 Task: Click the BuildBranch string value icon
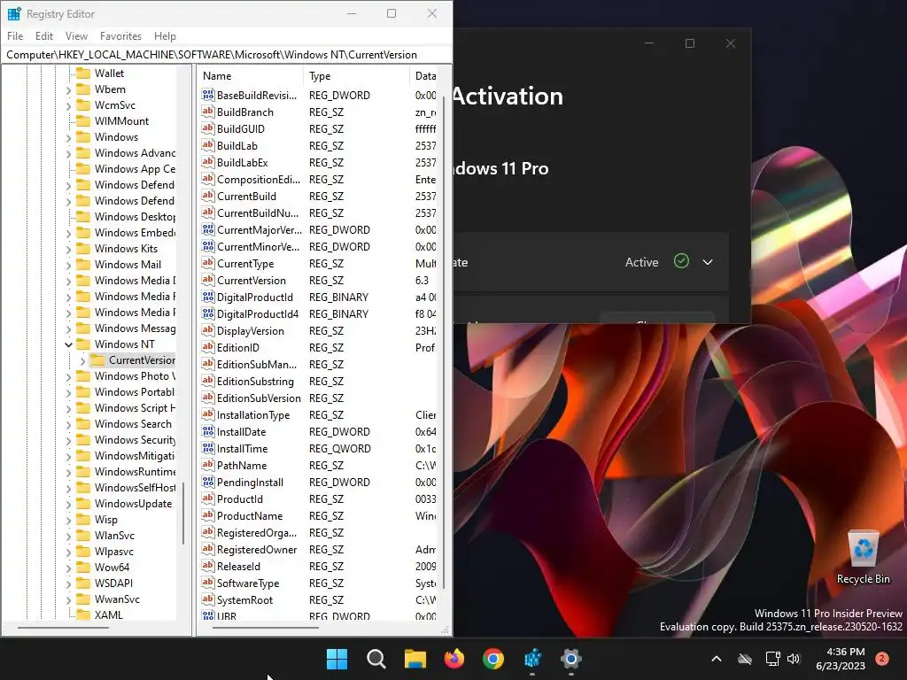[207, 112]
